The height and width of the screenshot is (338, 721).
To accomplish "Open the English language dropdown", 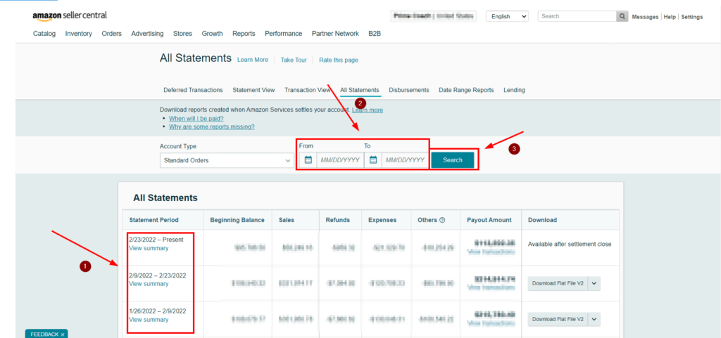I will coord(507,16).
